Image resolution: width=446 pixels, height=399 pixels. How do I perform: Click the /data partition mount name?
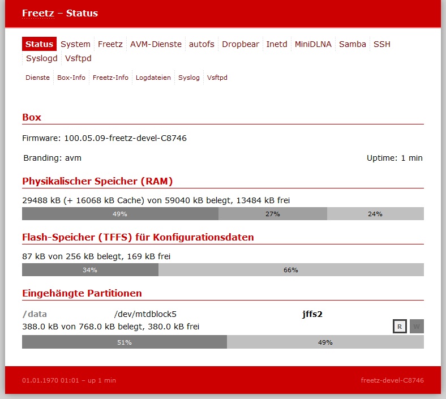coord(35,314)
